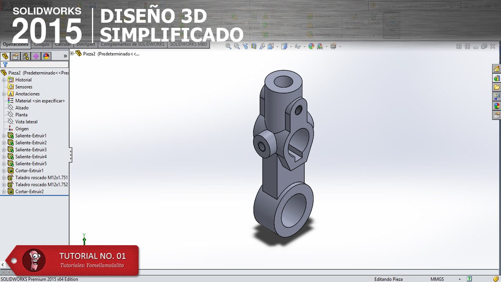Expand the Pieza2 flyout tree in viewport
The width and height of the screenshot is (501, 282).
tap(72, 54)
